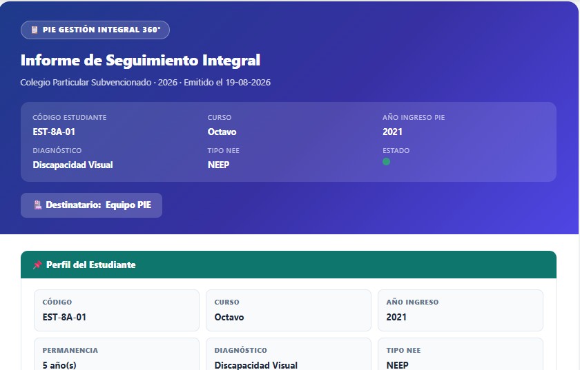Click the Destinatario recipient icon

(38, 205)
